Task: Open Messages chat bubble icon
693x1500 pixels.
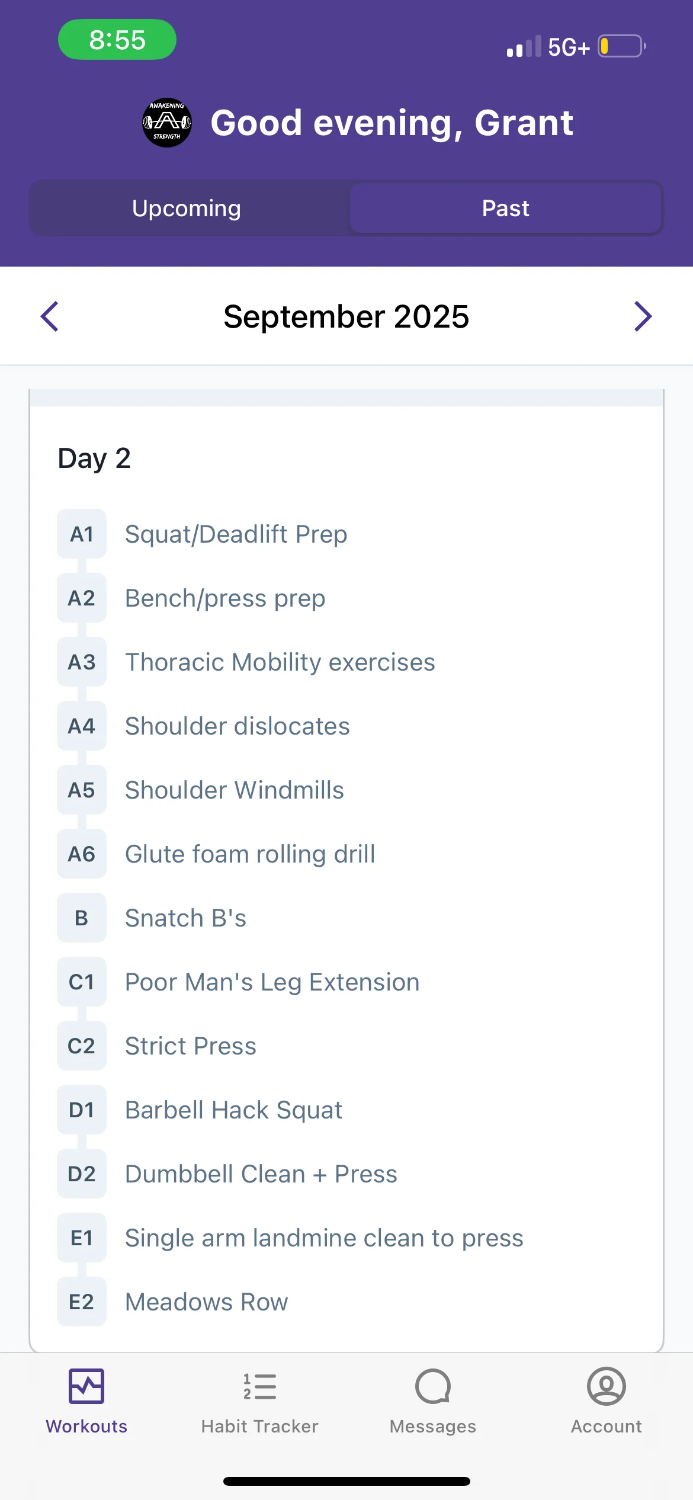Action: (433, 1386)
